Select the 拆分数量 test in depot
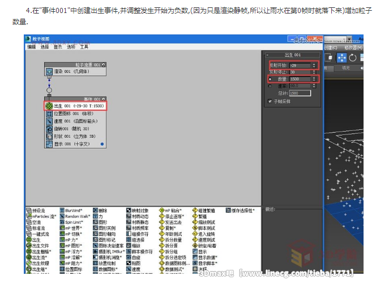Image resolution: width=376 pixels, height=284 pixels. tap(170, 240)
